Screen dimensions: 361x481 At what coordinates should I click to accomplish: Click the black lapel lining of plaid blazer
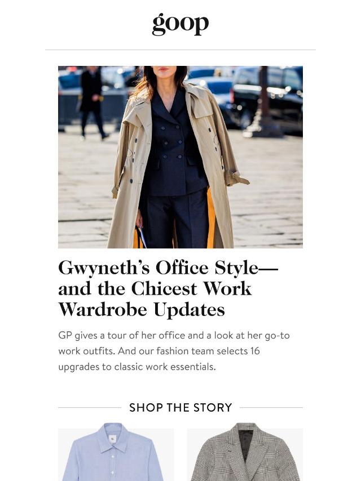[246, 445]
